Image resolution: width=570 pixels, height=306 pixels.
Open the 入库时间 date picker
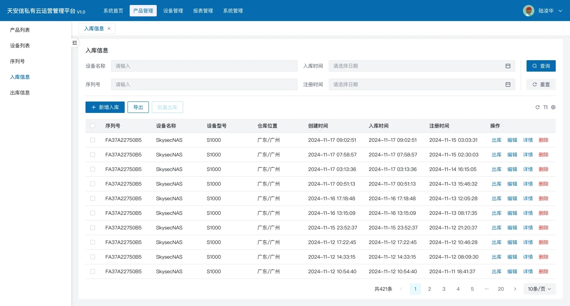(x=422, y=66)
